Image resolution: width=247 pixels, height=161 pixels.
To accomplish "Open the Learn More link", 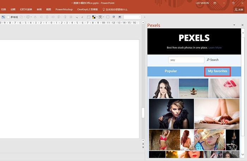I will 215,48.
